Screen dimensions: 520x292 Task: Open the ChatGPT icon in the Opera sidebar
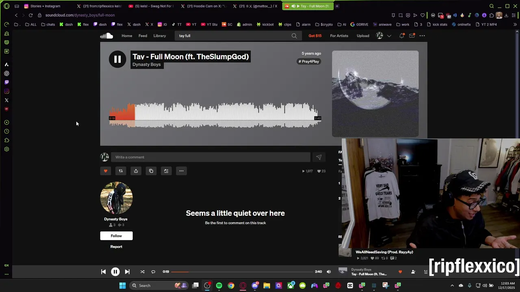tap(6, 73)
